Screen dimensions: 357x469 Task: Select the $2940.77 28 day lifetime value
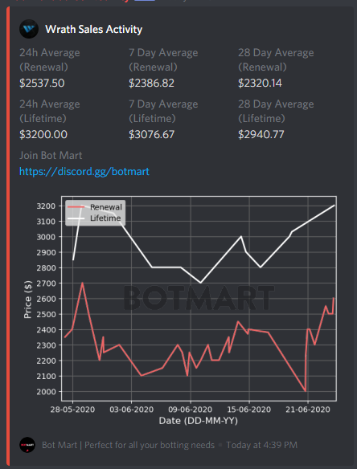[261, 134]
